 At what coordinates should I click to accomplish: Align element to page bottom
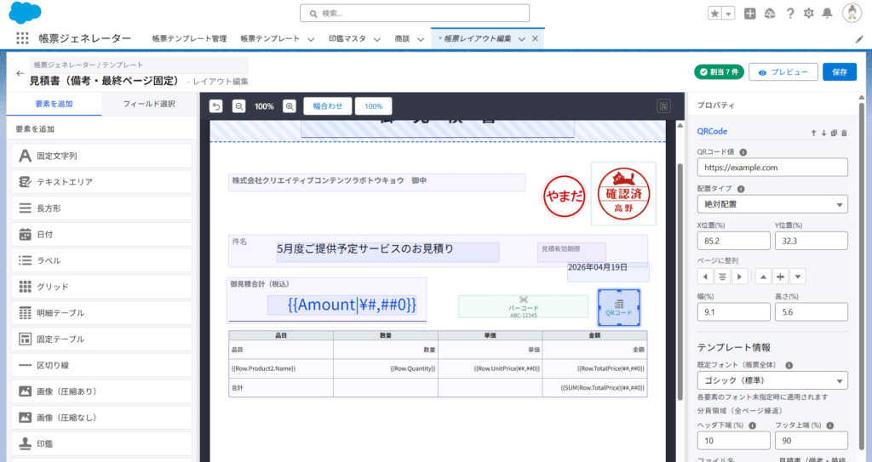coord(798,277)
